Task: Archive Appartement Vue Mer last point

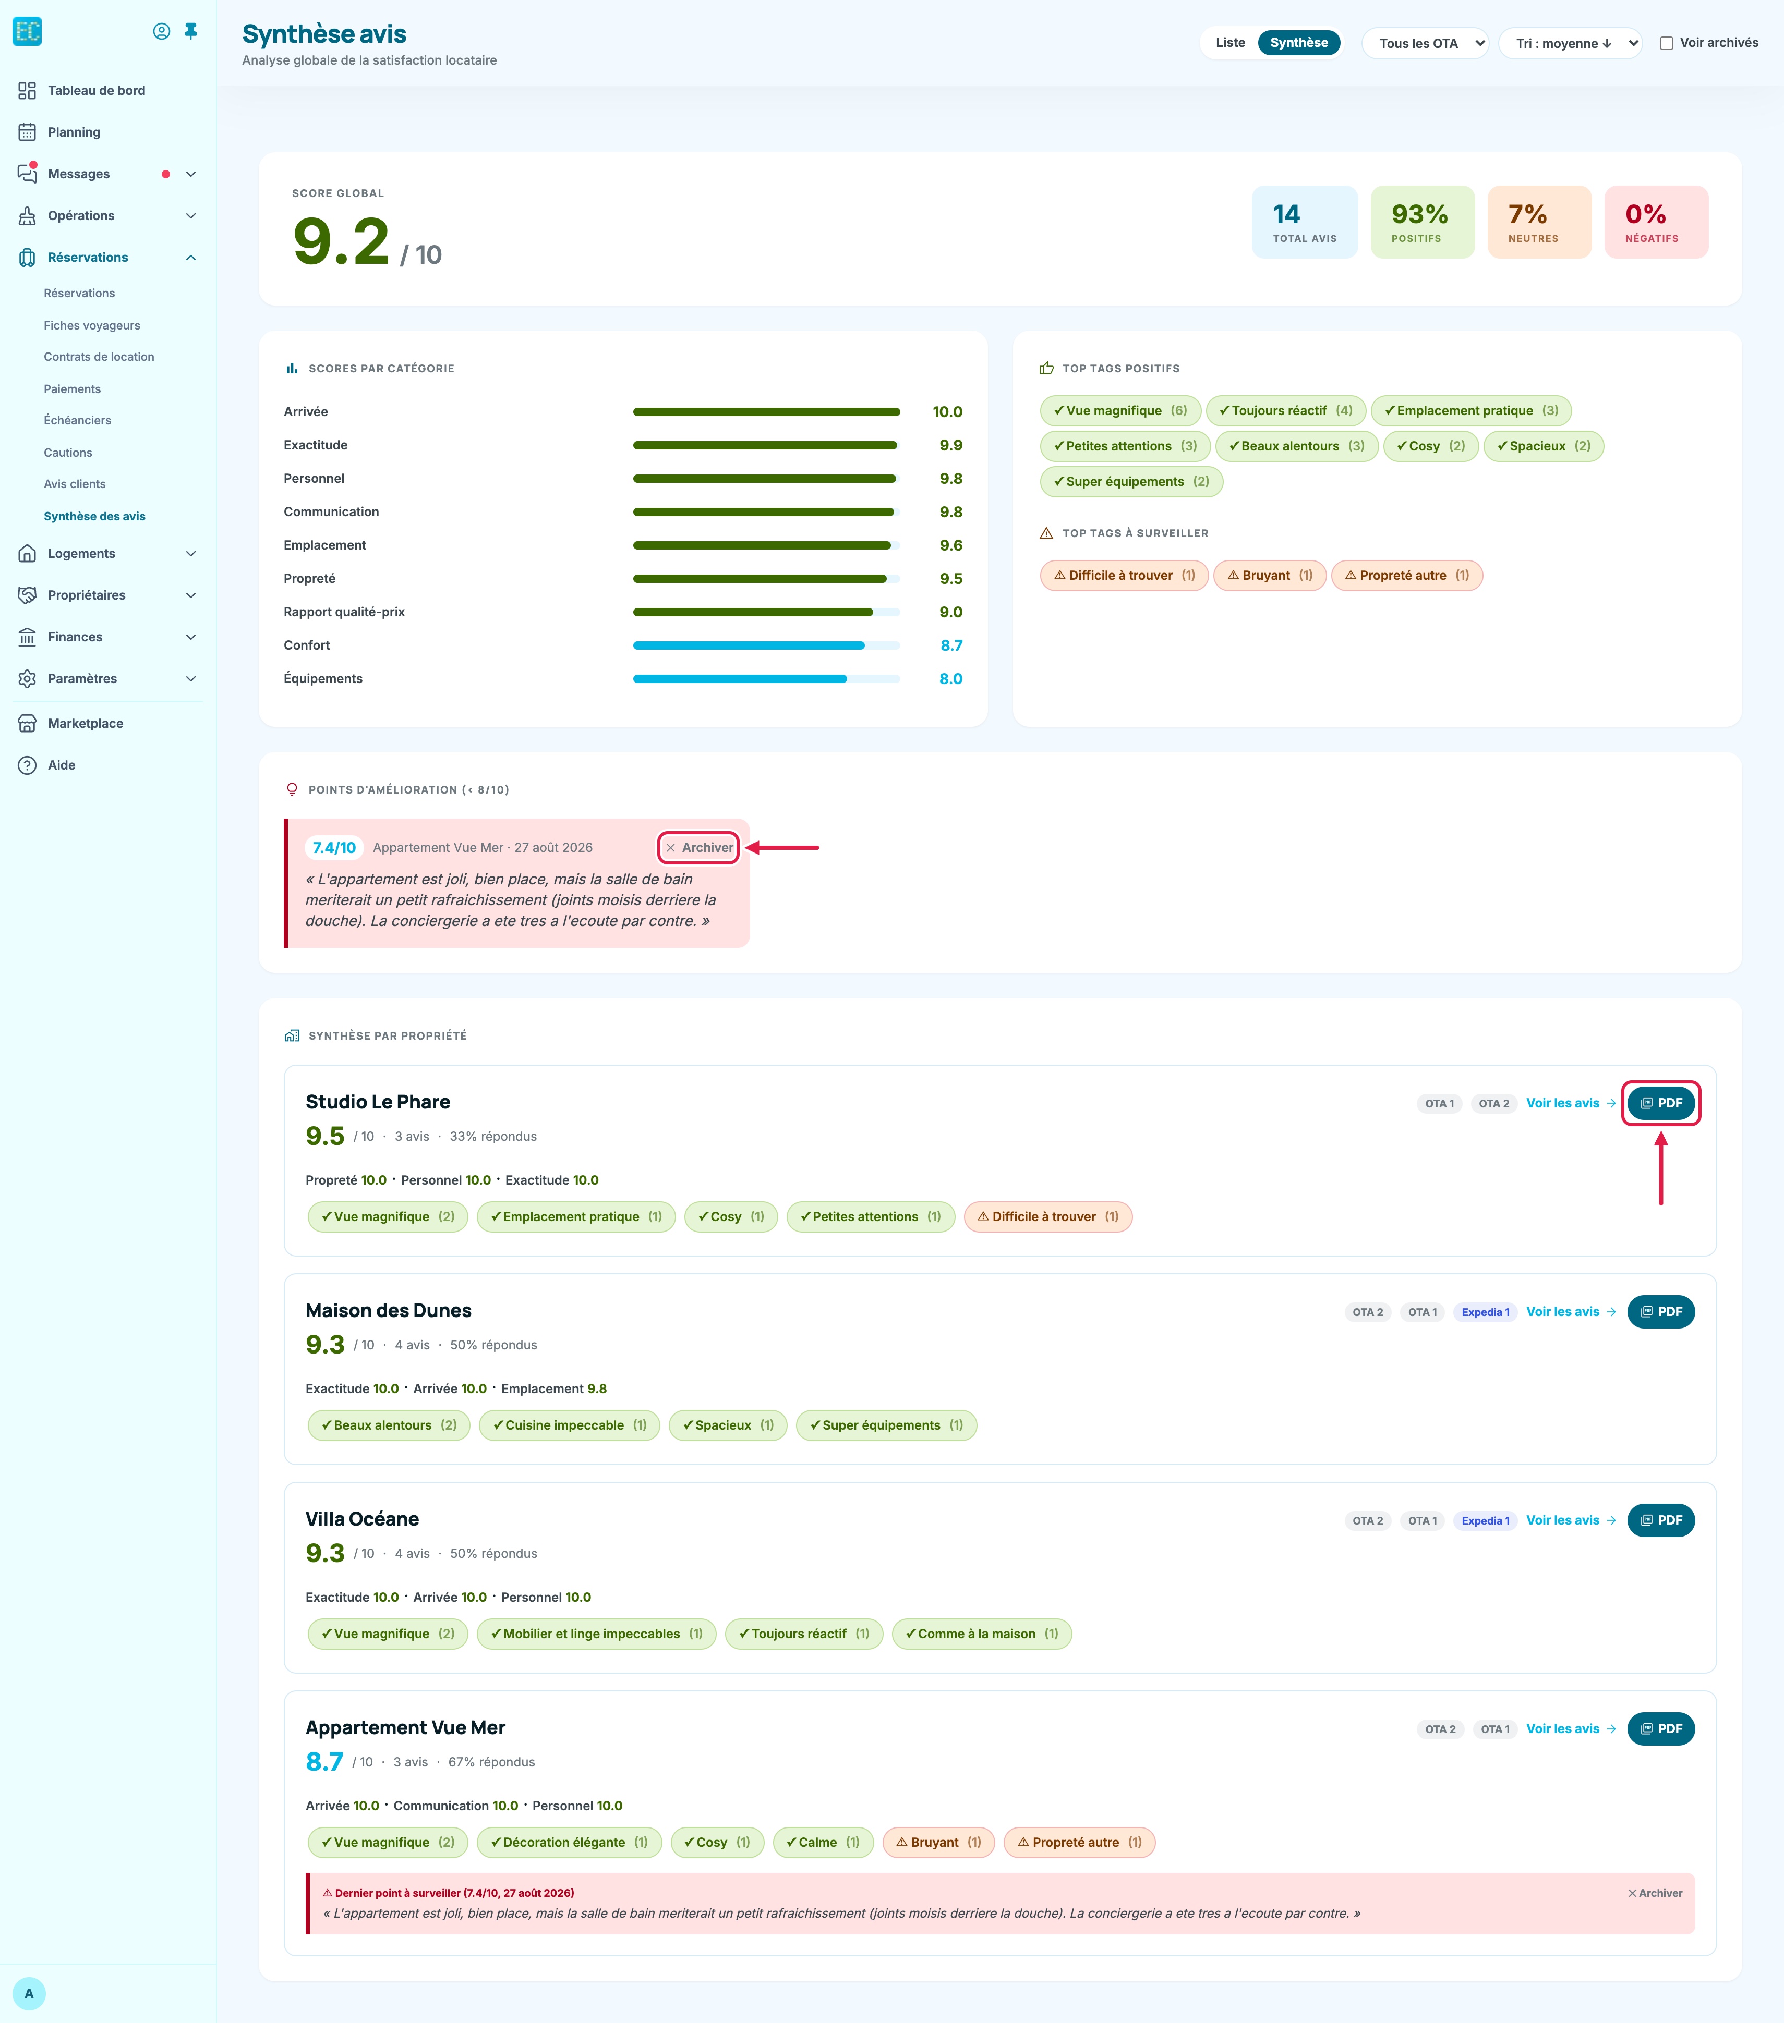Action: pyautogui.click(x=1654, y=1893)
